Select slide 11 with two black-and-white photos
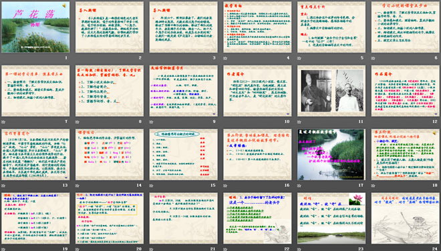This screenshot has width=441, height=251. click(x=331, y=91)
